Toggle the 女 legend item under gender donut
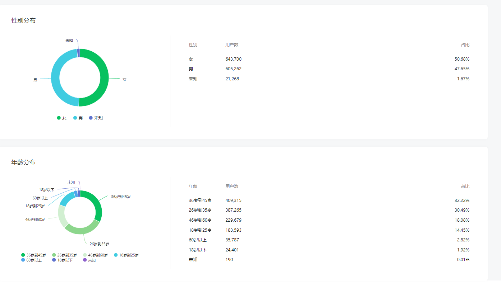 [x=61, y=118]
